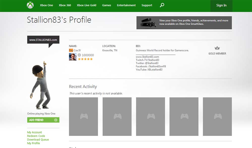252x148 pixels.
Task: Click the fourth recent activity placeholder tile
Action: [x=184, y=117]
